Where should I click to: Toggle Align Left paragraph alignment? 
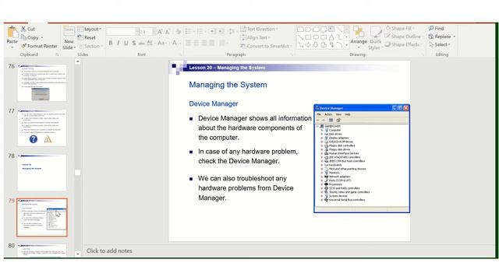pyautogui.click(x=189, y=43)
